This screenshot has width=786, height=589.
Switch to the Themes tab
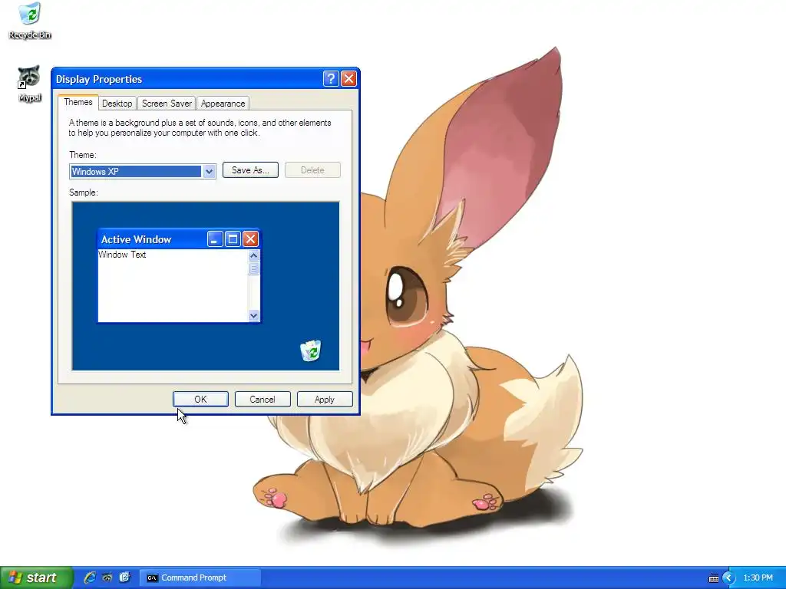tap(78, 102)
